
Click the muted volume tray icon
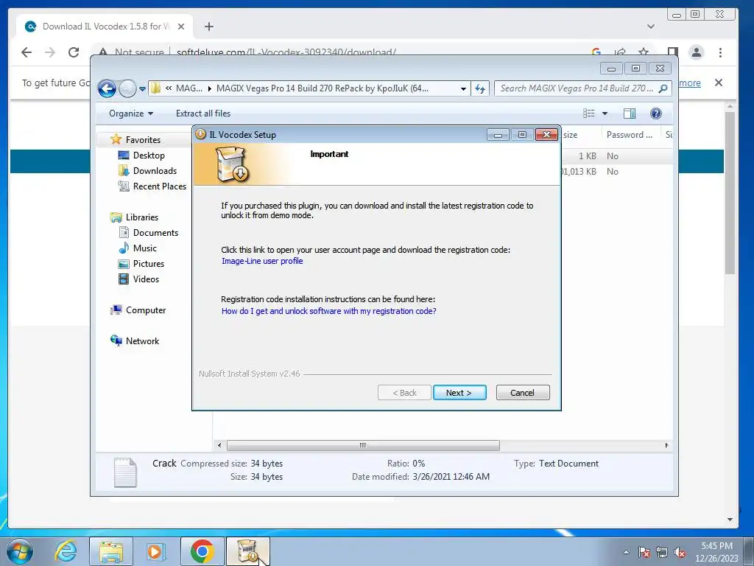click(680, 553)
